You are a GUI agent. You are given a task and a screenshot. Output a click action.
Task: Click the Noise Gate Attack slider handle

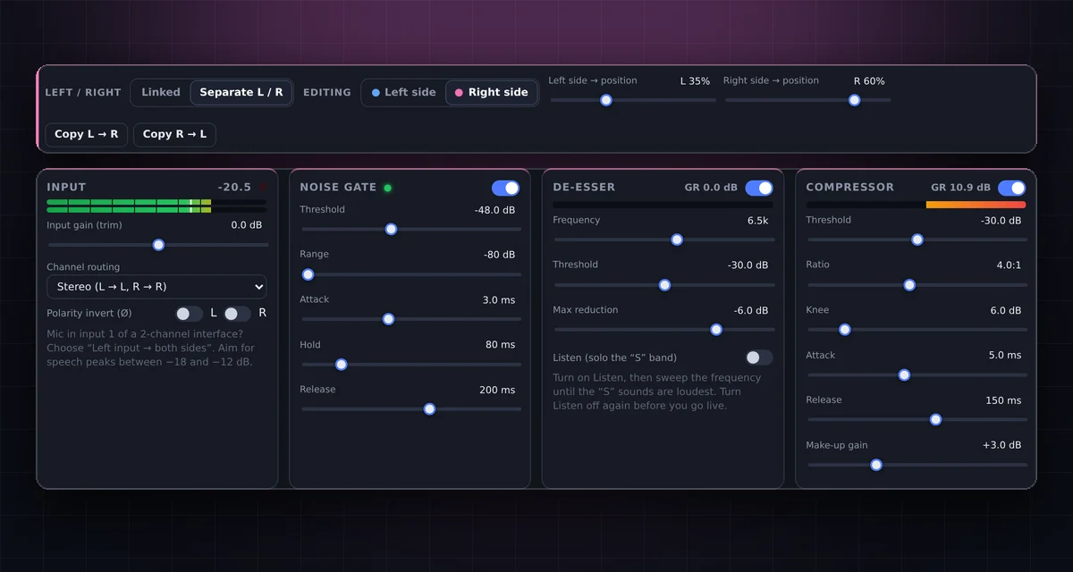pos(388,319)
